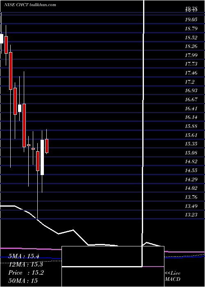Click the 15.08 price level label

tap(191, 153)
